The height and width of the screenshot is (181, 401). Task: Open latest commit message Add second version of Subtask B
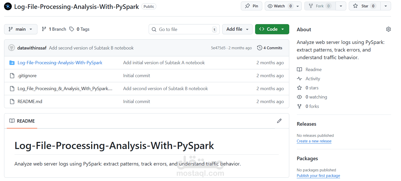pyautogui.click(x=91, y=48)
